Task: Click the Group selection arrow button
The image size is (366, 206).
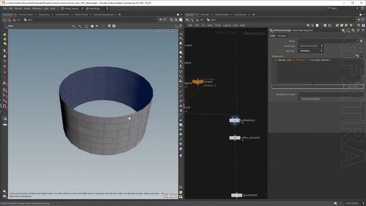Action: tap(361, 41)
